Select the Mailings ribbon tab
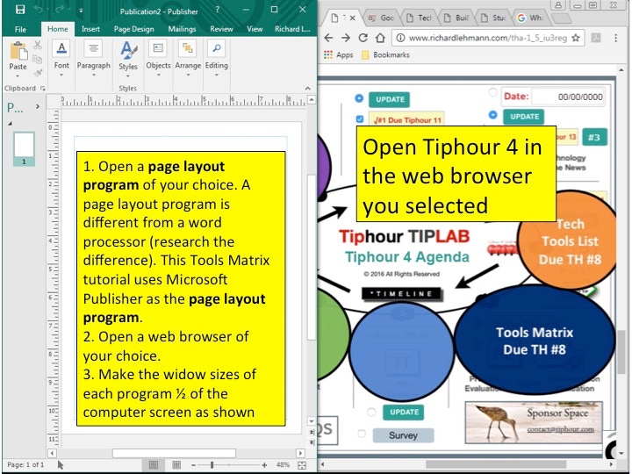The height and width of the screenshot is (474, 632). pyautogui.click(x=182, y=29)
